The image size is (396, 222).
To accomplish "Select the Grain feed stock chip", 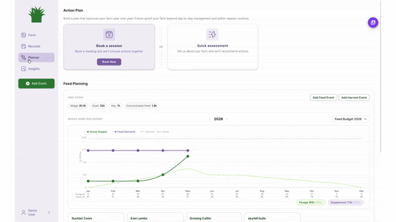I will [98, 105].
